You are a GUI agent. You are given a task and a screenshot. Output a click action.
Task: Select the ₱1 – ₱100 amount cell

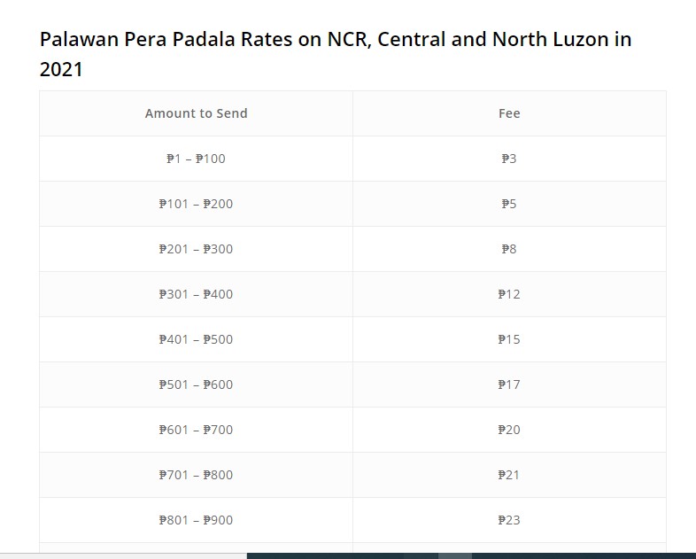coord(196,159)
